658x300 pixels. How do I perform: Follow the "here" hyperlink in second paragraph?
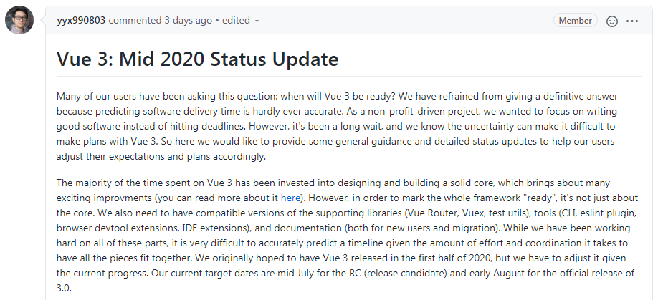pos(290,197)
